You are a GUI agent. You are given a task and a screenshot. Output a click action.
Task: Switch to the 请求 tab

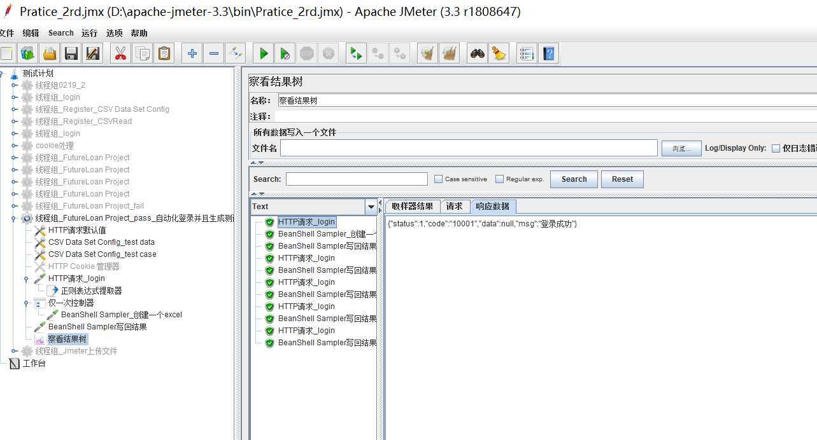coord(455,206)
